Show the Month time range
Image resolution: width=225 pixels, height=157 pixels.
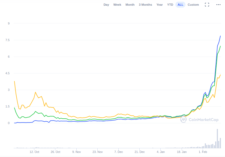(130, 5)
